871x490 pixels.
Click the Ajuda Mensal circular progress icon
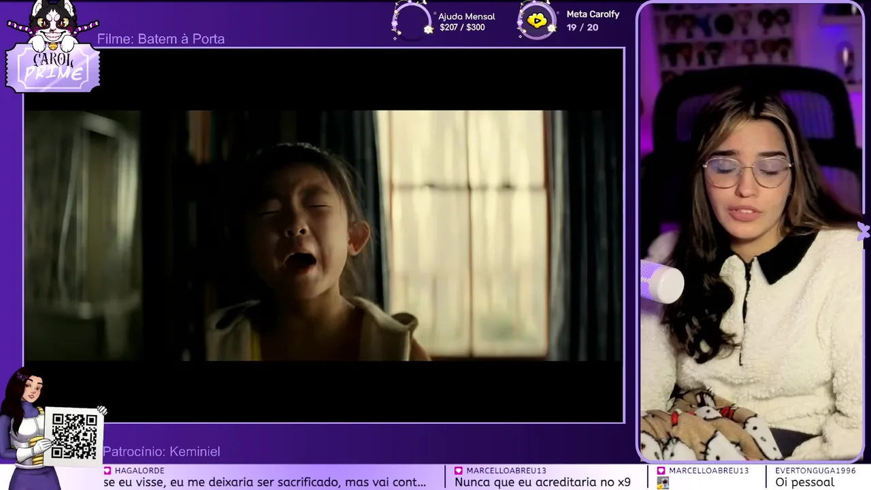click(x=412, y=20)
